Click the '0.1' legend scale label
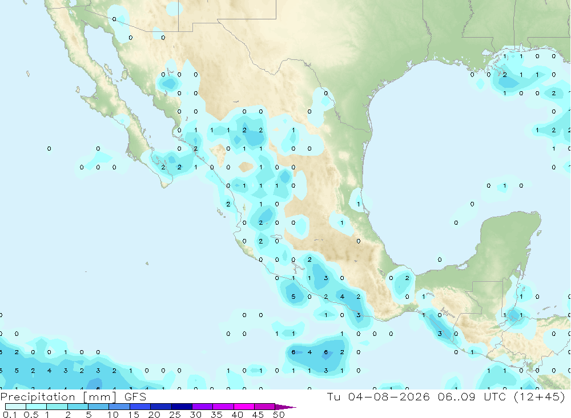The image size is (571, 418). (x=10, y=415)
